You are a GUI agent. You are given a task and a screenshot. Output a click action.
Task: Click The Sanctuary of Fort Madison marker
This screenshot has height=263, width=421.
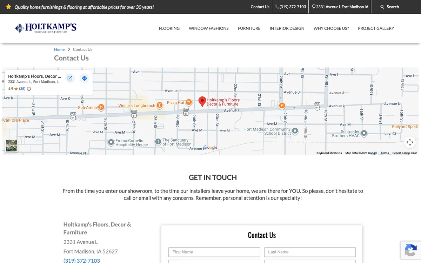coord(158,142)
